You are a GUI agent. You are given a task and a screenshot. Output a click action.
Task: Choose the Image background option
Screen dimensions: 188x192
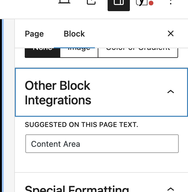[79, 53]
